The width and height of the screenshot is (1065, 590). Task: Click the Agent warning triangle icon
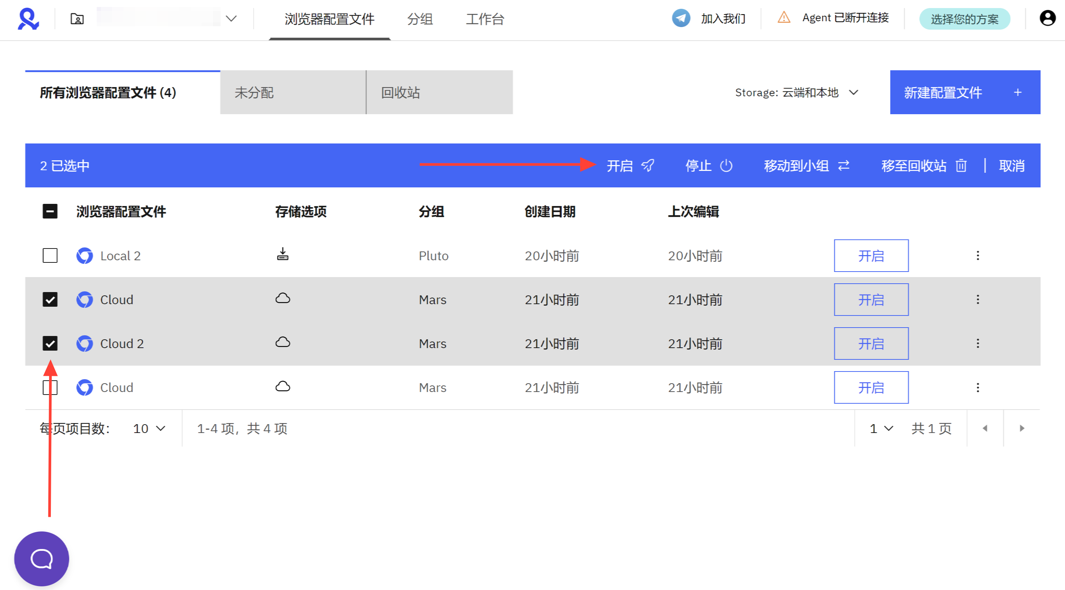784,17
